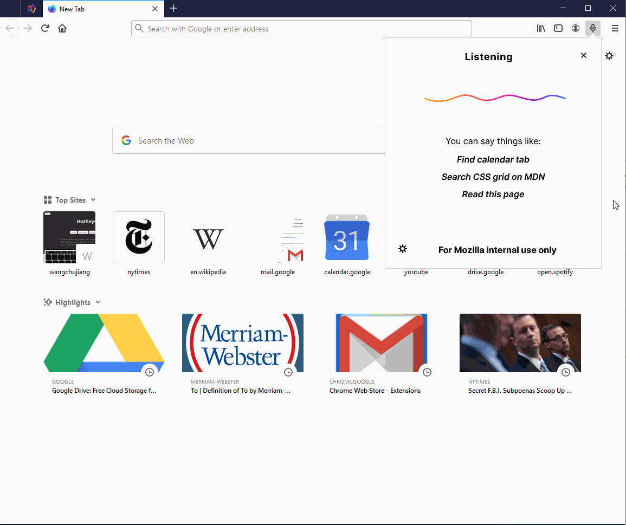This screenshot has height=525, width=626.
Task: Click the drive.google top site label
Action: point(486,272)
